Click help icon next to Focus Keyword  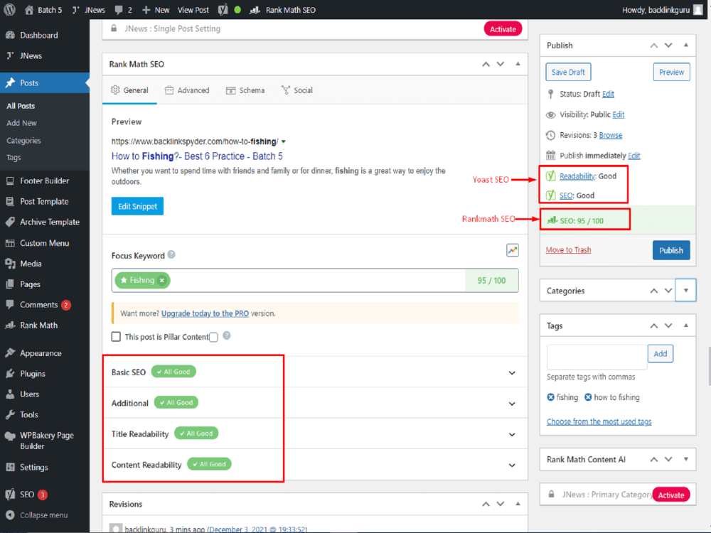pyautogui.click(x=171, y=254)
